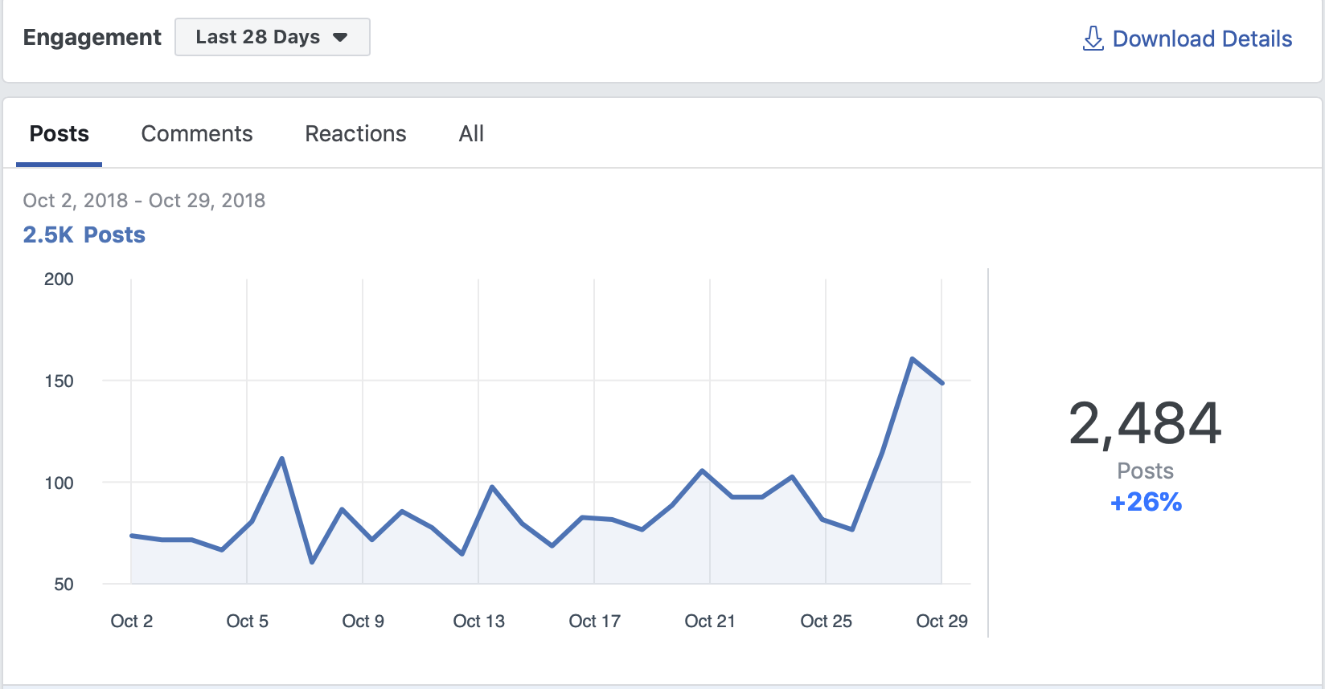Select the All tab
The width and height of the screenshot is (1325, 689).
[x=471, y=133]
